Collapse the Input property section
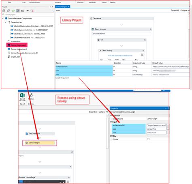Screen dimensions: 192x184 (111, 122)
